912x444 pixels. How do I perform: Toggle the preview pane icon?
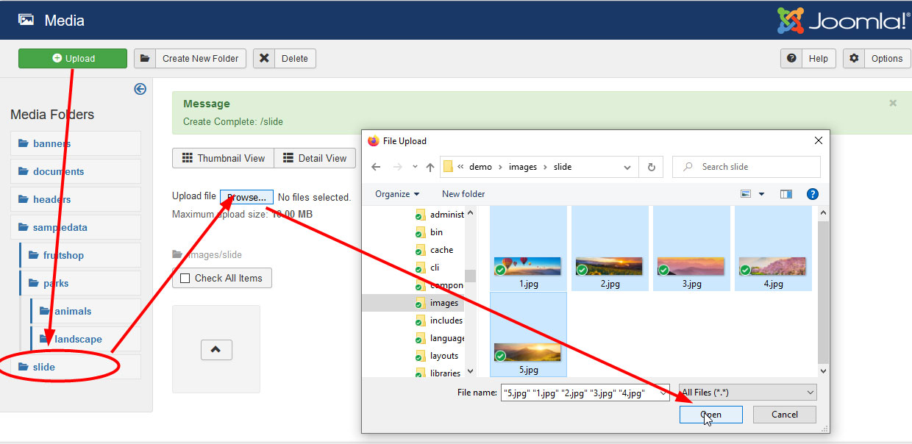[785, 194]
